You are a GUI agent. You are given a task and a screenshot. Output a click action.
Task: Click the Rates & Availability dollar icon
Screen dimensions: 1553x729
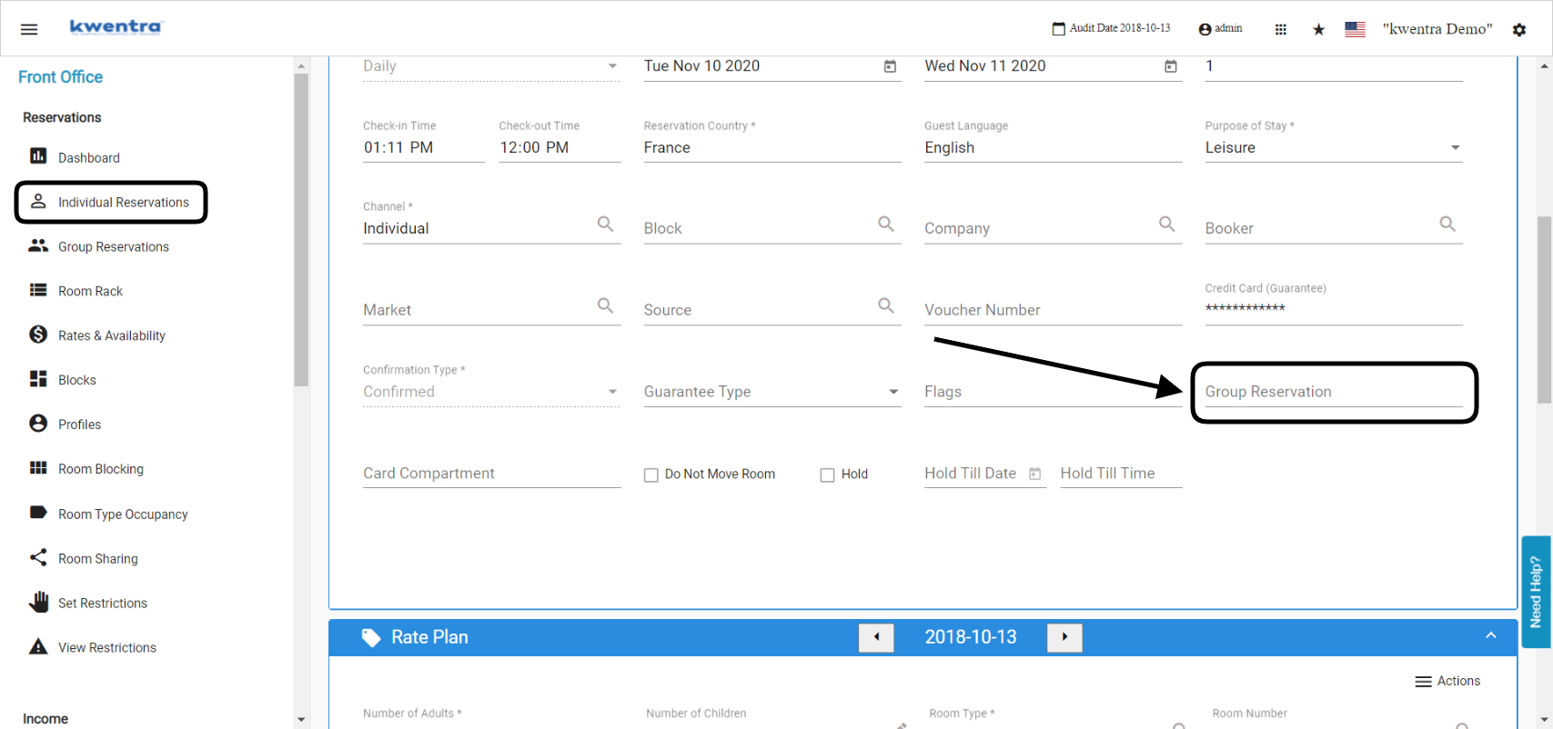38,335
